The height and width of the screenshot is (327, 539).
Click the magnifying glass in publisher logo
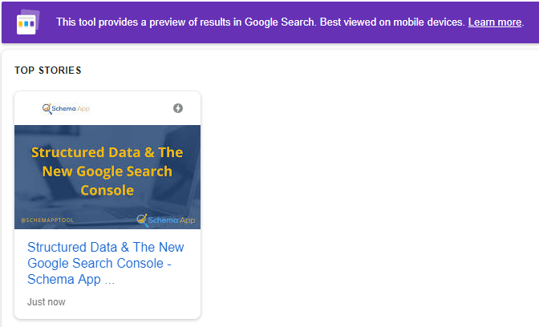pyautogui.click(x=47, y=108)
